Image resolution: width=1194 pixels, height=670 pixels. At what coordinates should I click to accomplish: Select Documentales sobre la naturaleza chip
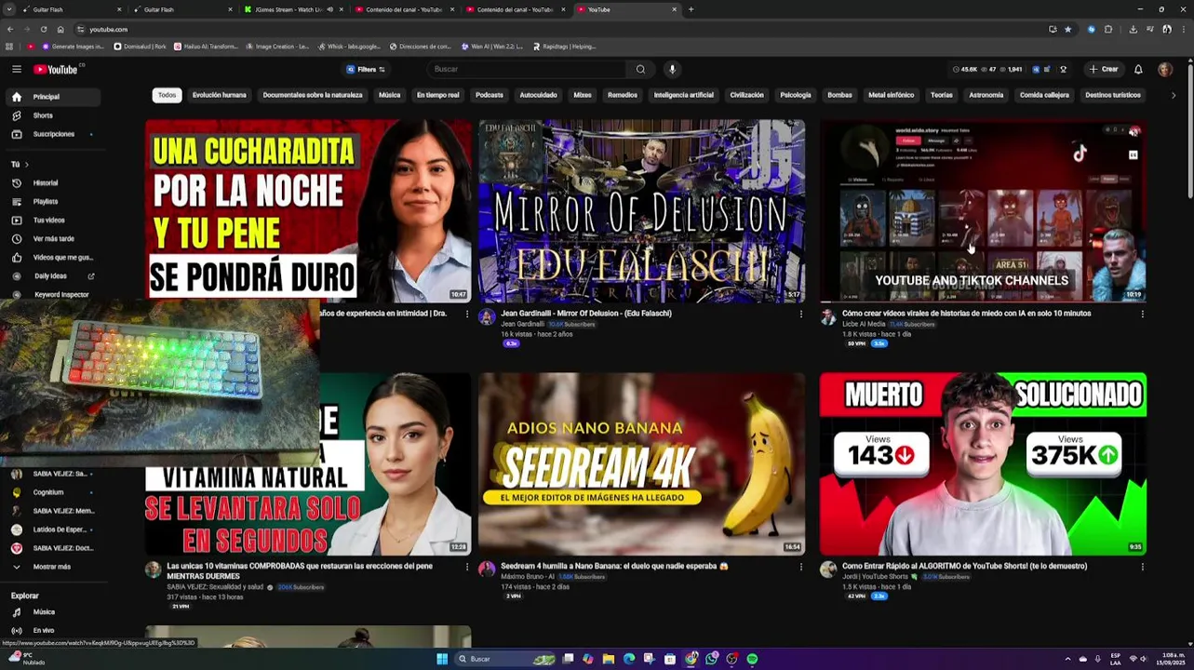pos(313,95)
